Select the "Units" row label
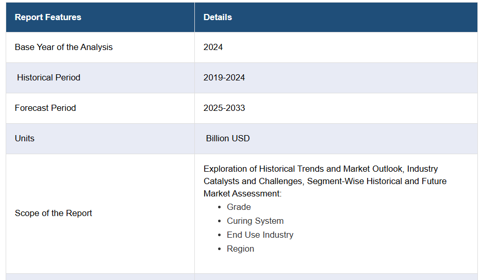This screenshot has height=280, width=481. point(25,138)
